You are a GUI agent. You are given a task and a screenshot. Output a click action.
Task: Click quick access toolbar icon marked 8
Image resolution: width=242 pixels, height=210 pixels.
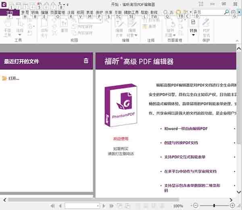[x=61, y=5]
